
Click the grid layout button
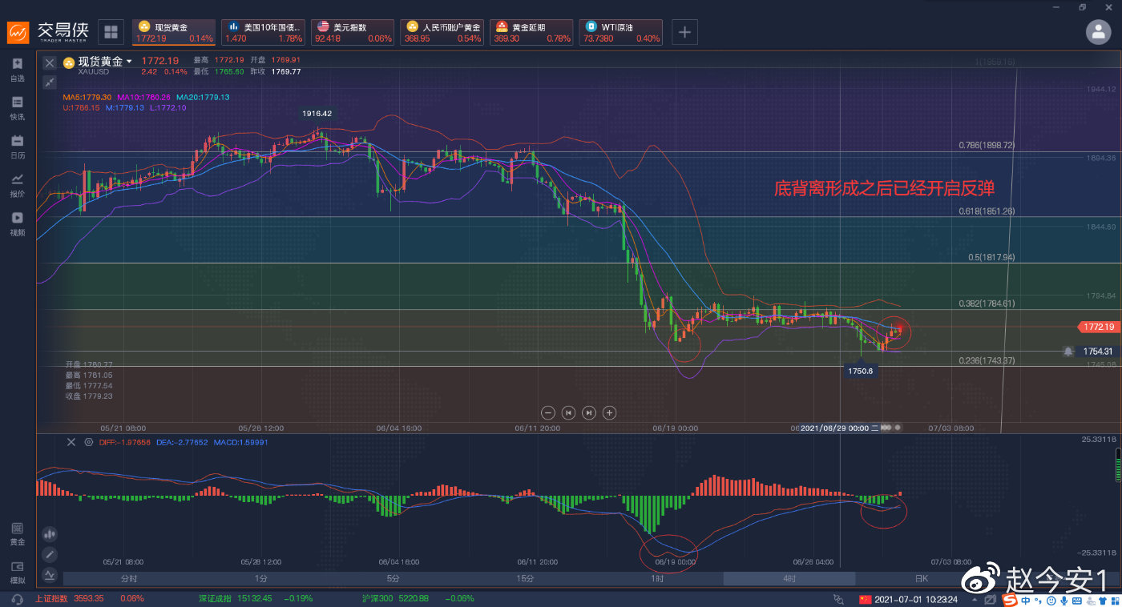pyautogui.click(x=111, y=32)
